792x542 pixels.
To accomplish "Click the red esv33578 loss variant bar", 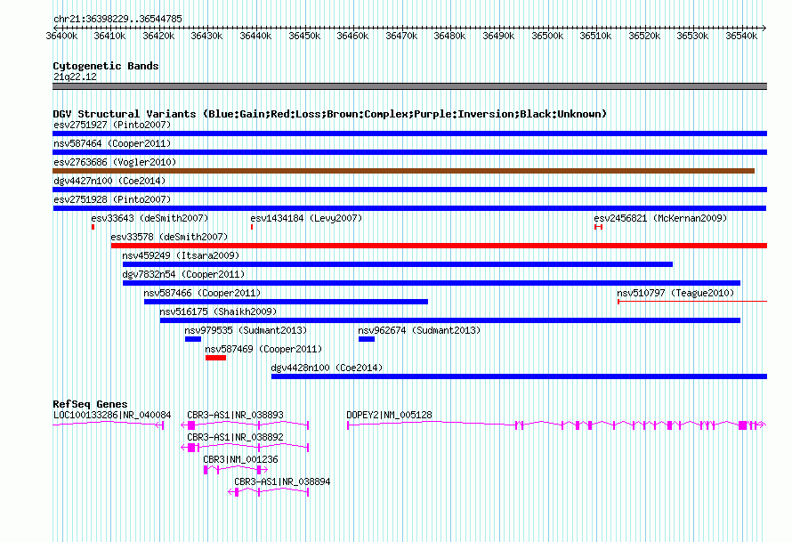I will (x=439, y=246).
